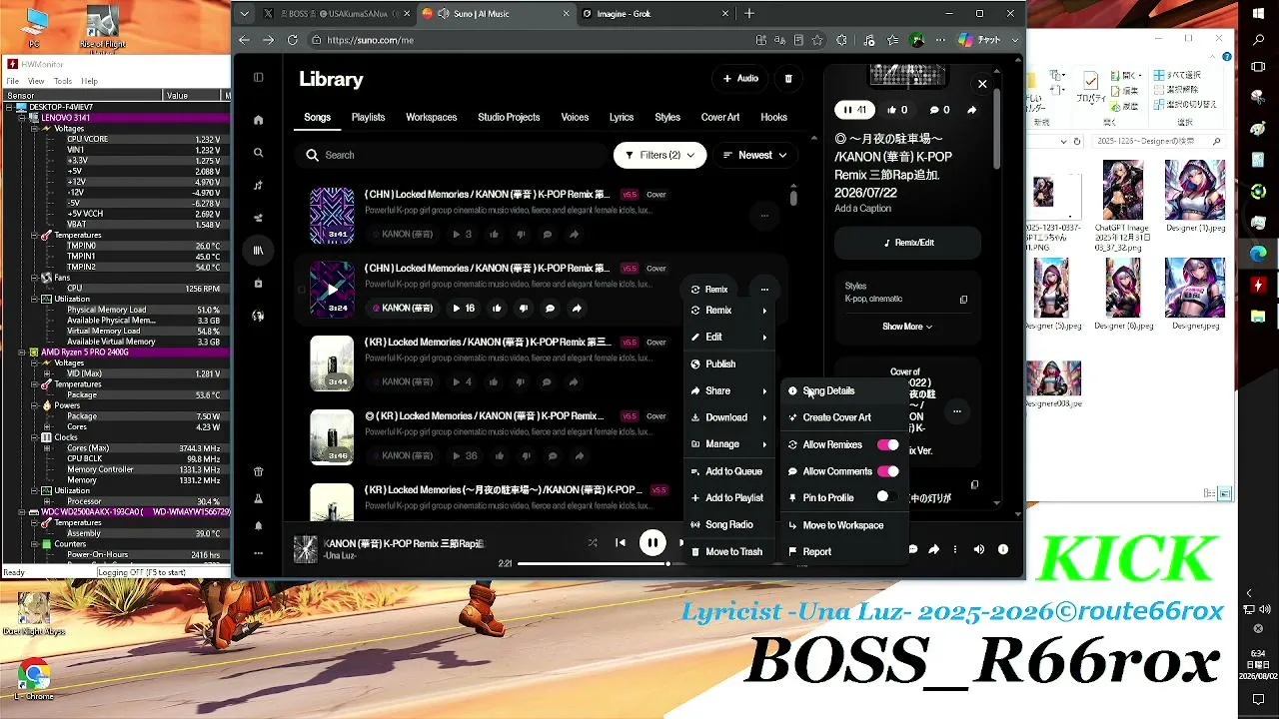Open the Lyrics tab
This screenshot has height=719, width=1279.
pos(622,117)
